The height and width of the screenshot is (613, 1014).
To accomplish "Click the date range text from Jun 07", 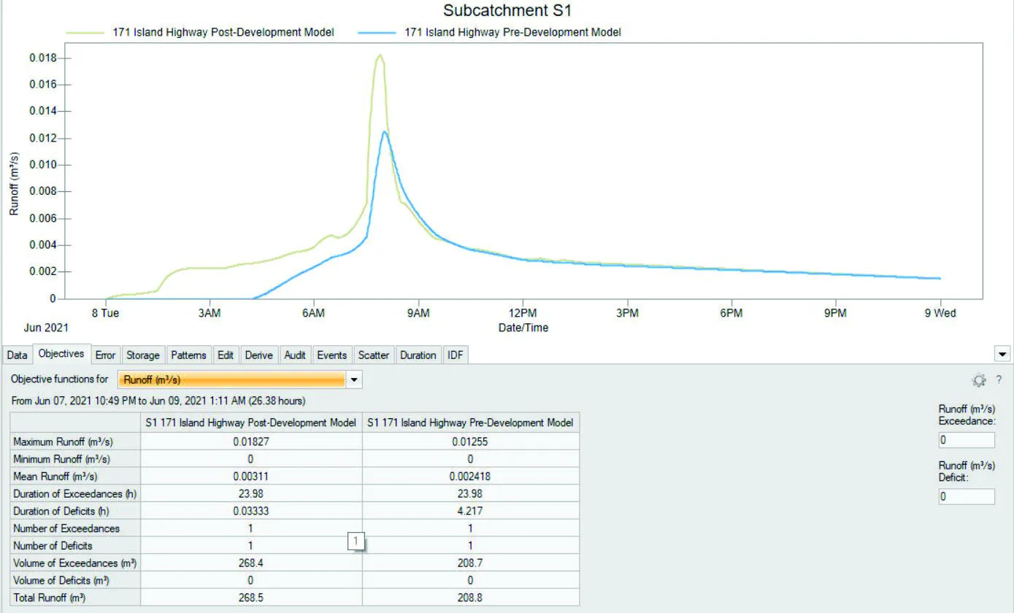I will (x=158, y=401).
